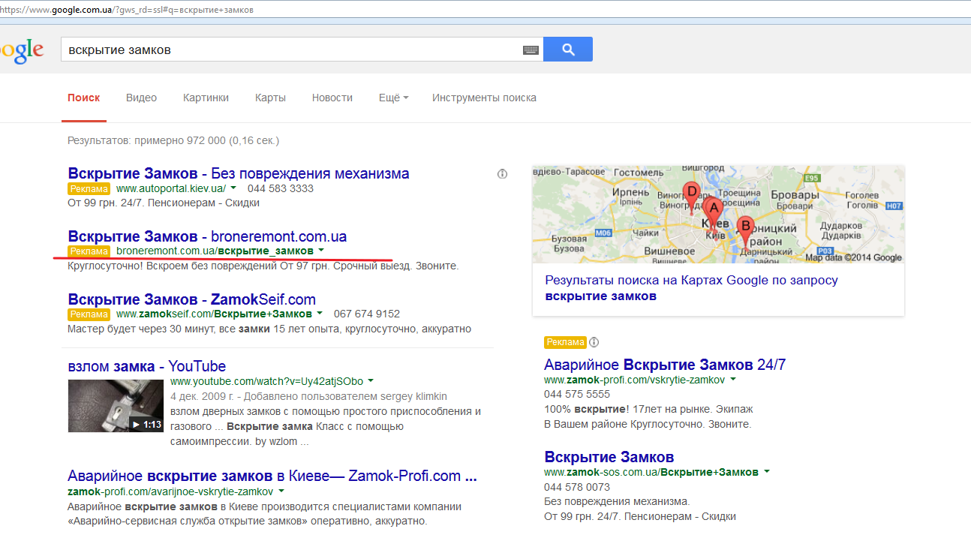Click phone number 044 575 5555
971x544 pixels.
pyautogui.click(x=577, y=394)
